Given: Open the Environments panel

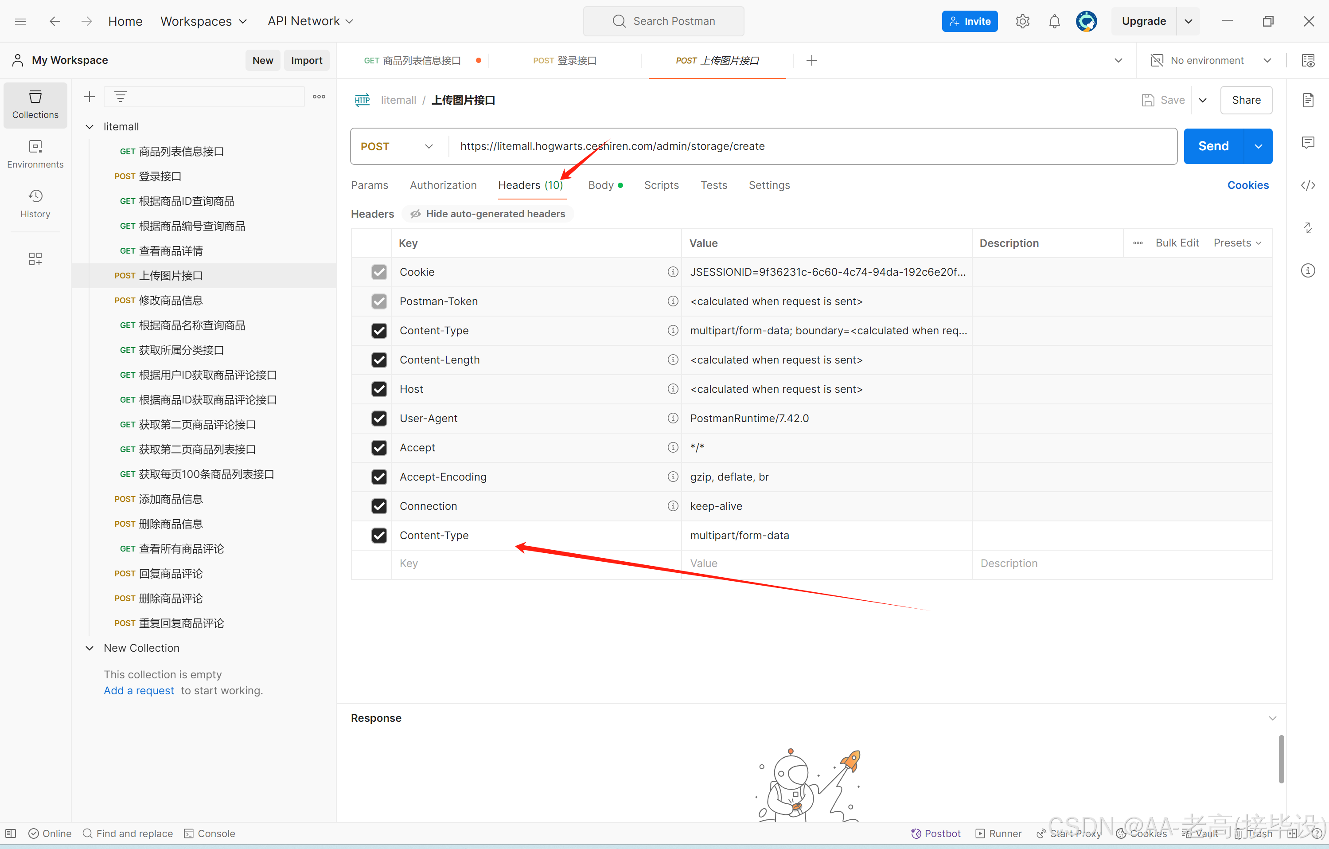Looking at the screenshot, I should click(35, 153).
